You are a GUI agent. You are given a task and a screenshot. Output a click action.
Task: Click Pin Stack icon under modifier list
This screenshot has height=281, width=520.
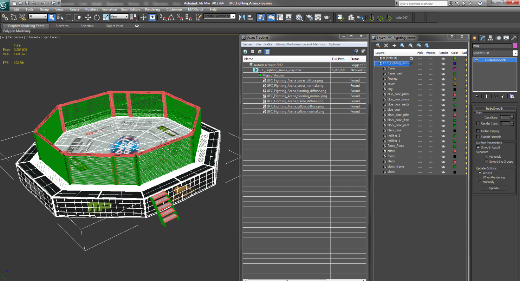point(476,96)
